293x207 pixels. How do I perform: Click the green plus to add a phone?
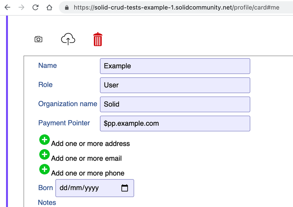tap(44, 170)
